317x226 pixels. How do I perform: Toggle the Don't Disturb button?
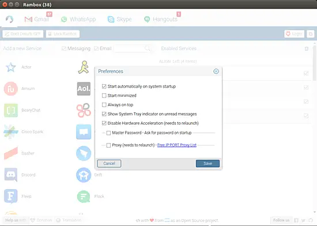pos(23,34)
